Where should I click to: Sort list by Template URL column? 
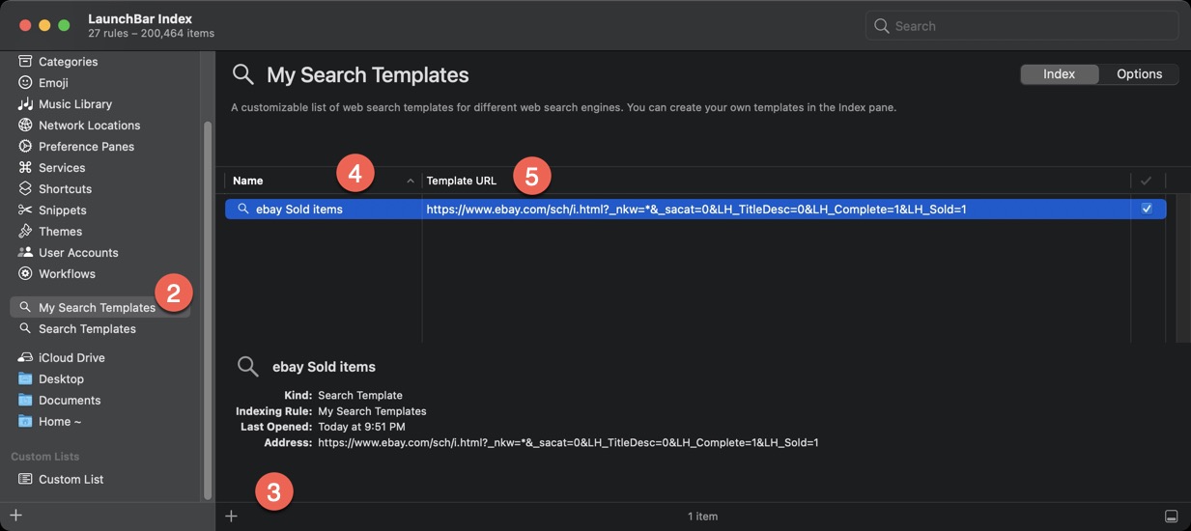(776, 181)
